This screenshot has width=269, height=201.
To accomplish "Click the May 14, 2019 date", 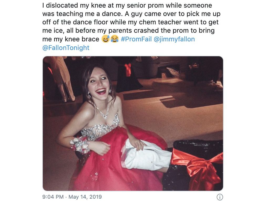I will point(85,197).
